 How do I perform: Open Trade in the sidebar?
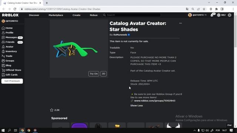coord(9,56)
